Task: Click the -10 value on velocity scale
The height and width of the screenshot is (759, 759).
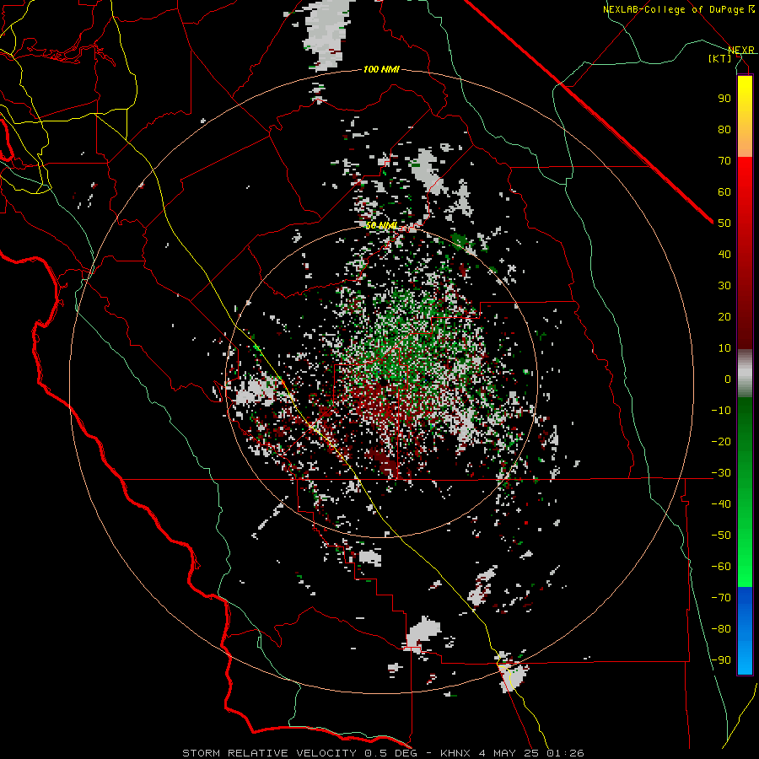Action: click(721, 411)
